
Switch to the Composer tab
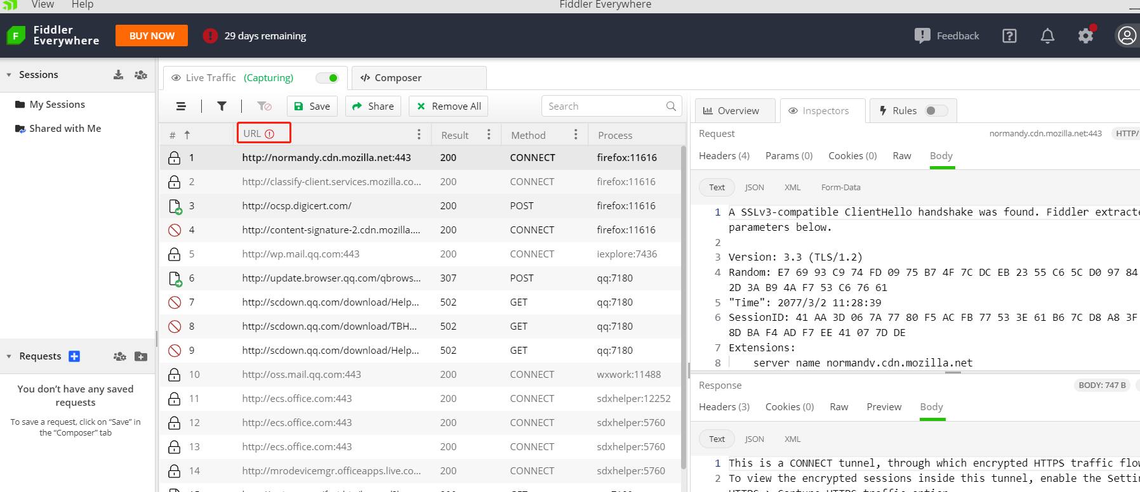pos(419,78)
